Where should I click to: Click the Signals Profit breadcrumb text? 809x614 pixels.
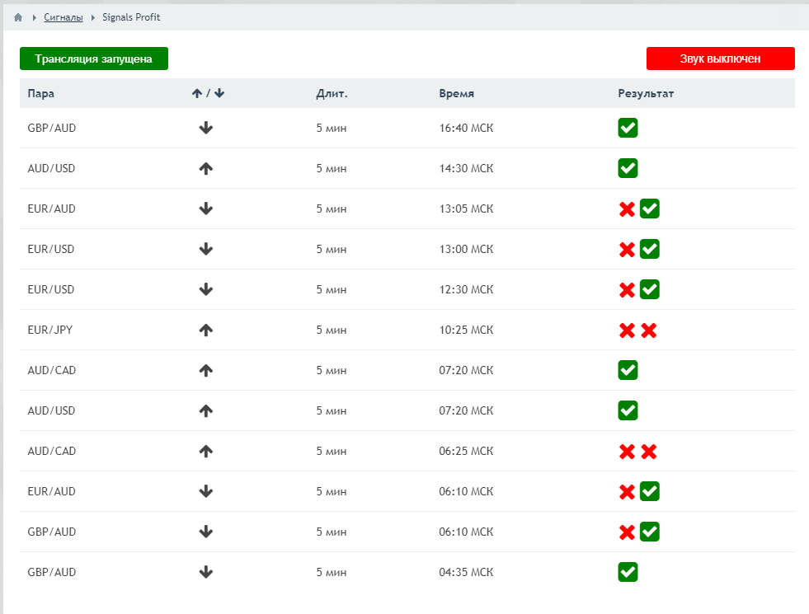(x=131, y=17)
